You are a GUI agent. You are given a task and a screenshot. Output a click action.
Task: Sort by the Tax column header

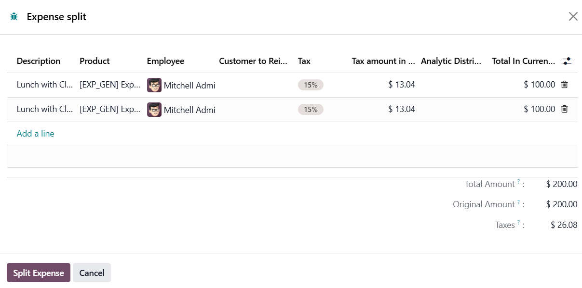click(304, 61)
